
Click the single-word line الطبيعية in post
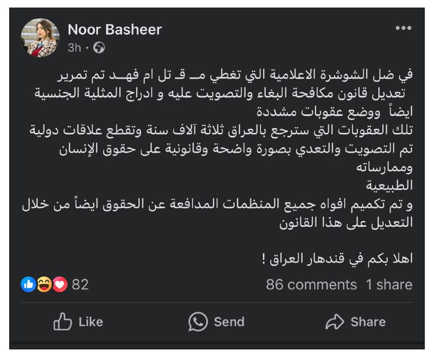[390, 186]
